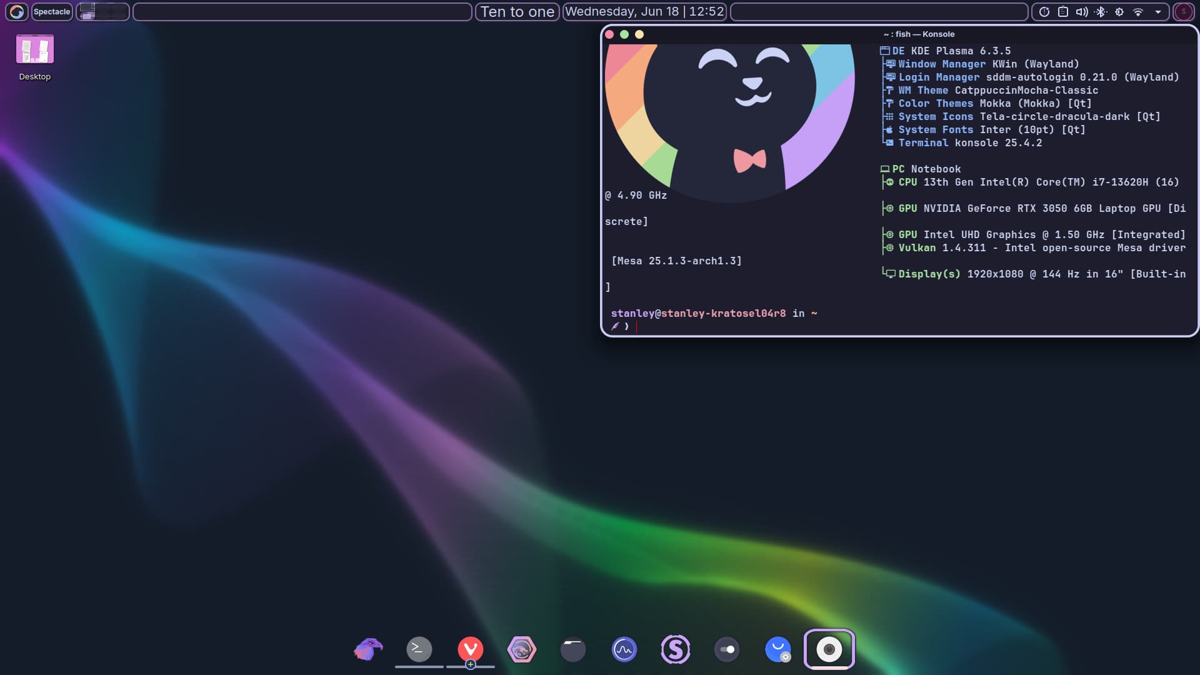The image size is (1200, 675).
Task: Launch the hexagon dragon app in dock
Action: click(x=522, y=649)
